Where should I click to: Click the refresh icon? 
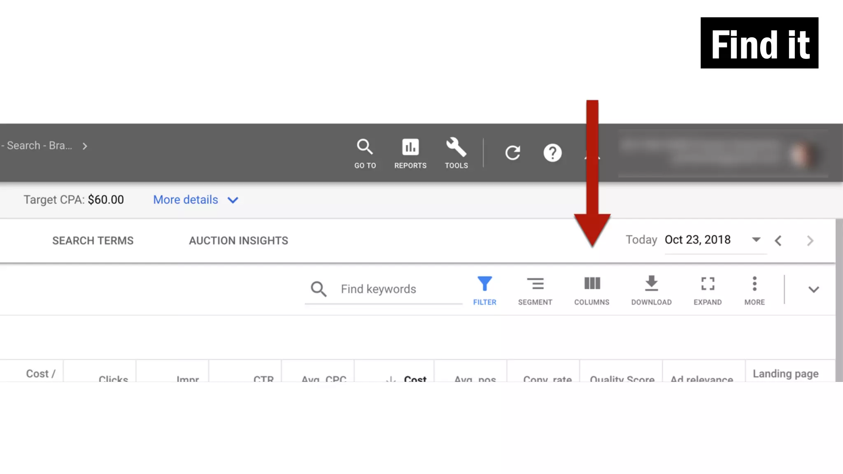512,153
